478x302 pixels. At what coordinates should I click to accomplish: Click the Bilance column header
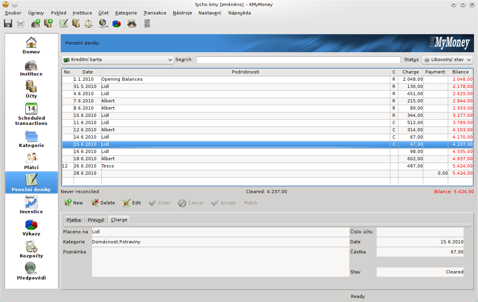coord(460,72)
